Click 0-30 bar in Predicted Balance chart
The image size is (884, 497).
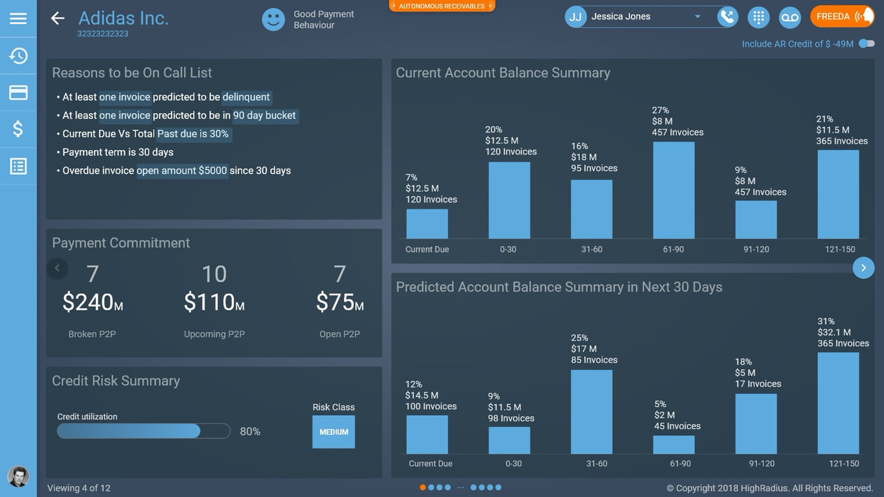coord(509,441)
